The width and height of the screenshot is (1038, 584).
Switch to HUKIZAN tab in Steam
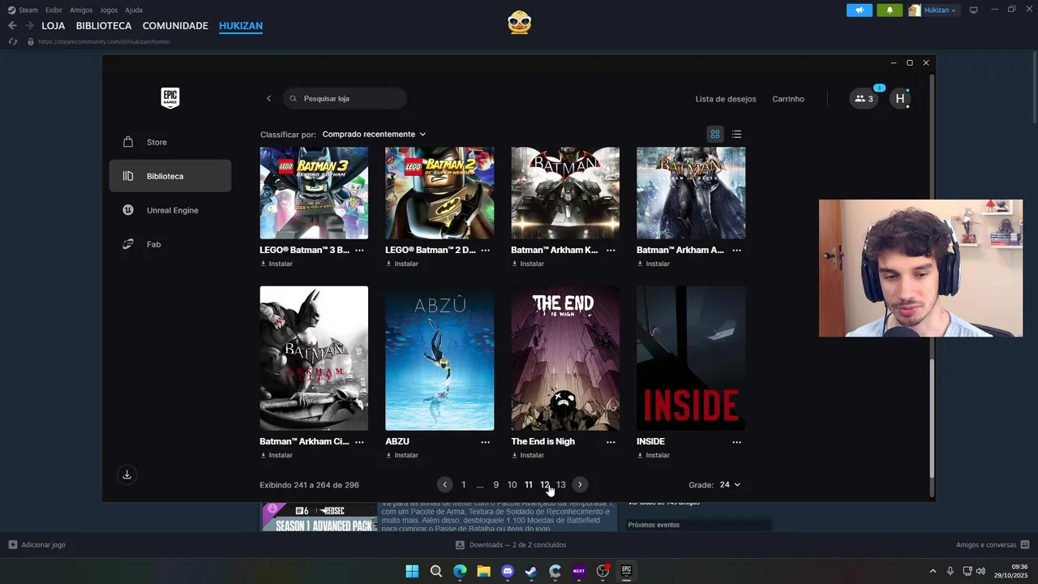[241, 26]
